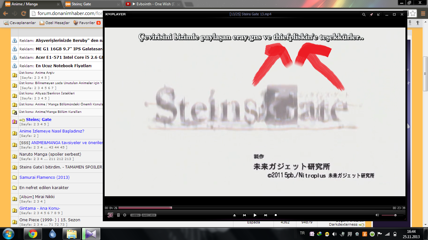Click the KMPlayer logo menu button
This screenshot has height=240, width=428.
115,14
